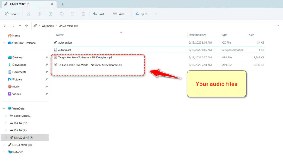The height and width of the screenshot is (165, 283).
Task: Click the To The End Of The World mp3 icon
Action: coord(55,65)
